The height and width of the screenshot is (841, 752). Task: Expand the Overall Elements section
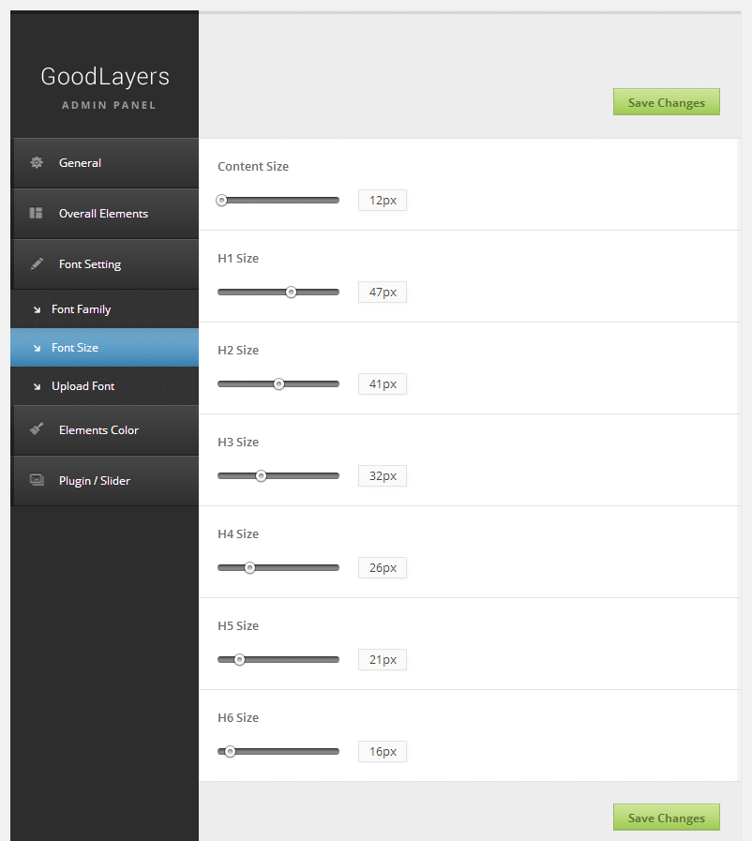pos(103,214)
